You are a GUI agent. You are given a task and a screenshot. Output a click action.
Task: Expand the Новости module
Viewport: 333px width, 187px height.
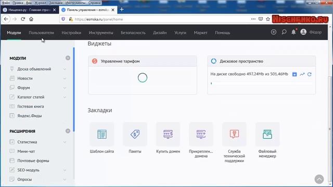(65, 78)
